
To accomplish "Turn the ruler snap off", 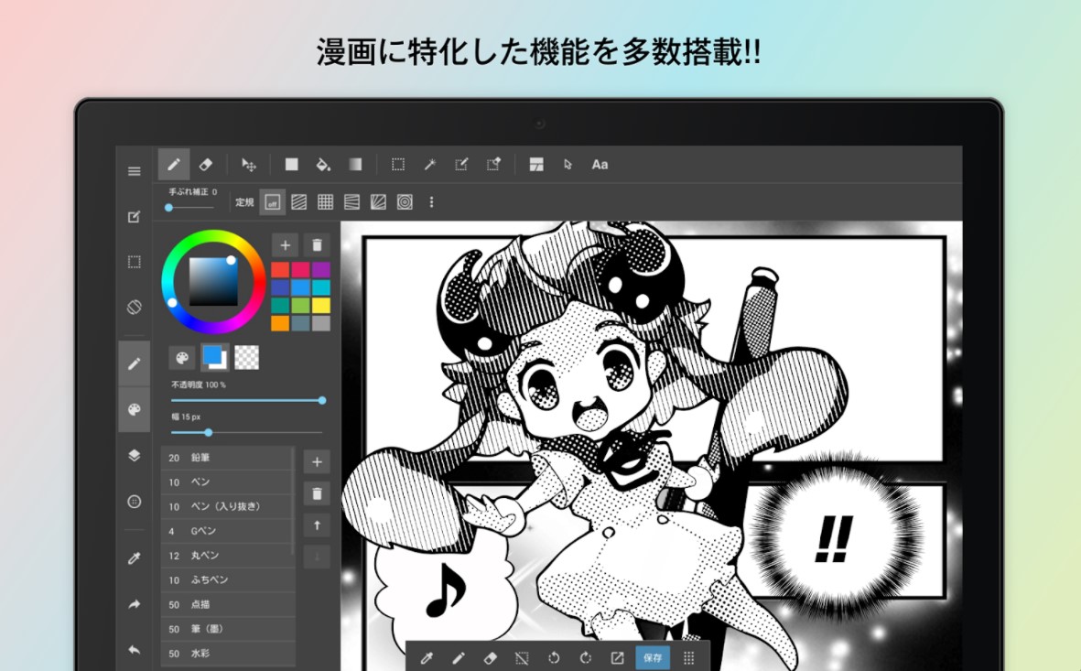I will (272, 202).
